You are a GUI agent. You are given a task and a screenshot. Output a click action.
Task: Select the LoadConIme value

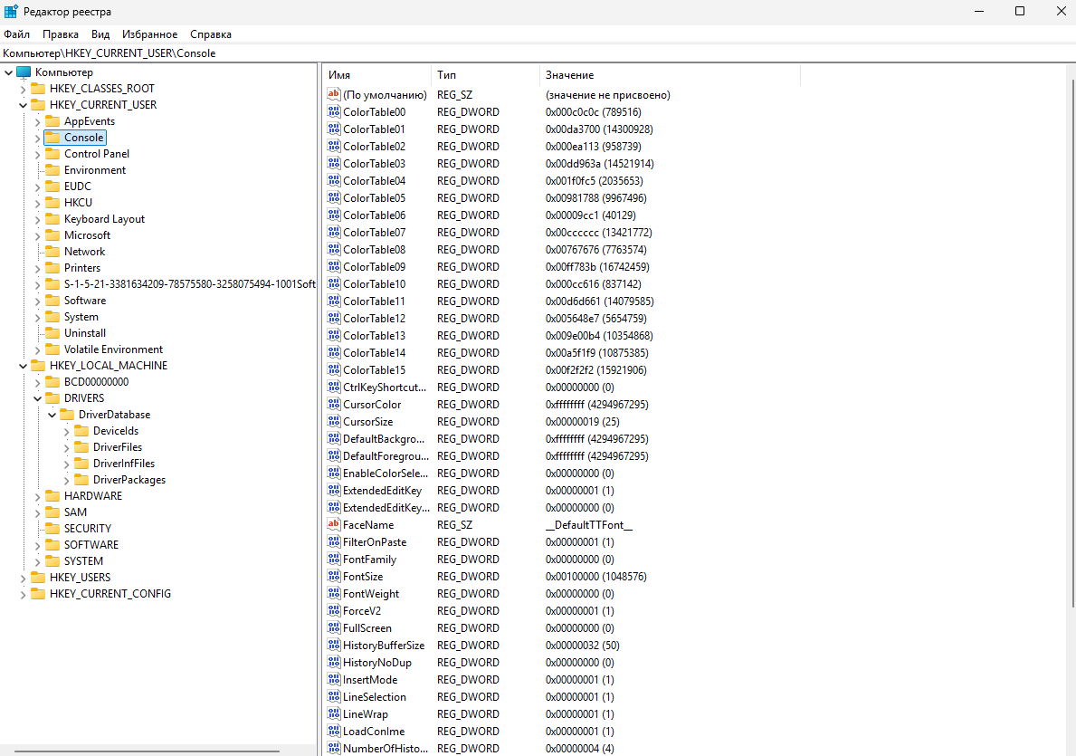coord(374,732)
